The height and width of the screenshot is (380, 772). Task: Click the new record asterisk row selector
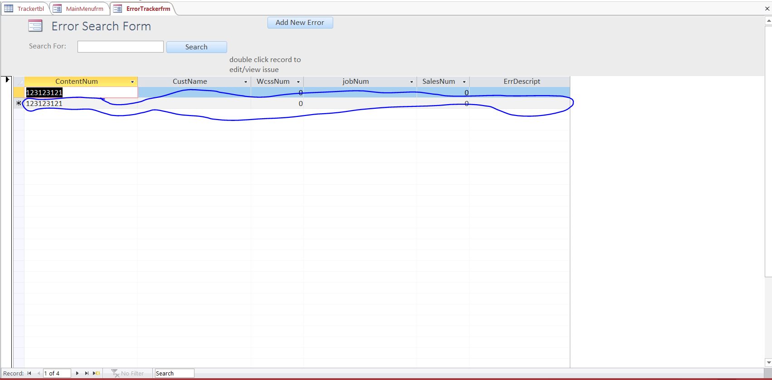coord(19,103)
